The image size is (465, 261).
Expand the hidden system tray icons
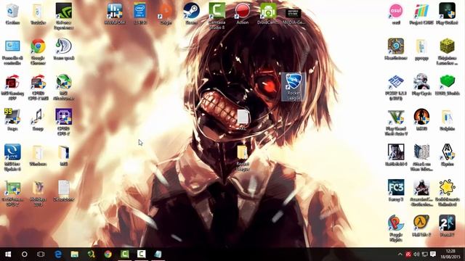pos(400,254)
